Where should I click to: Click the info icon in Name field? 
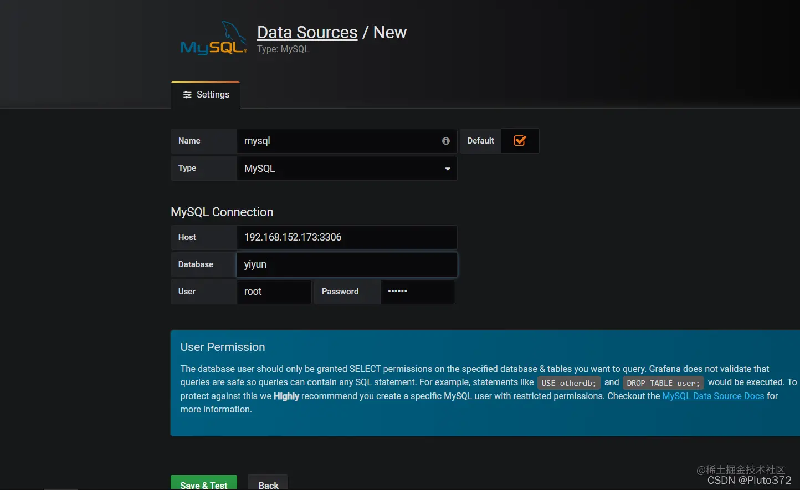445,141
